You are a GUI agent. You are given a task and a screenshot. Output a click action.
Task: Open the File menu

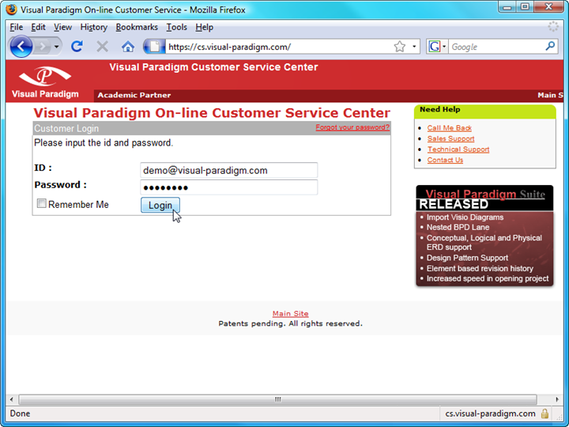[x=17, y=27]
